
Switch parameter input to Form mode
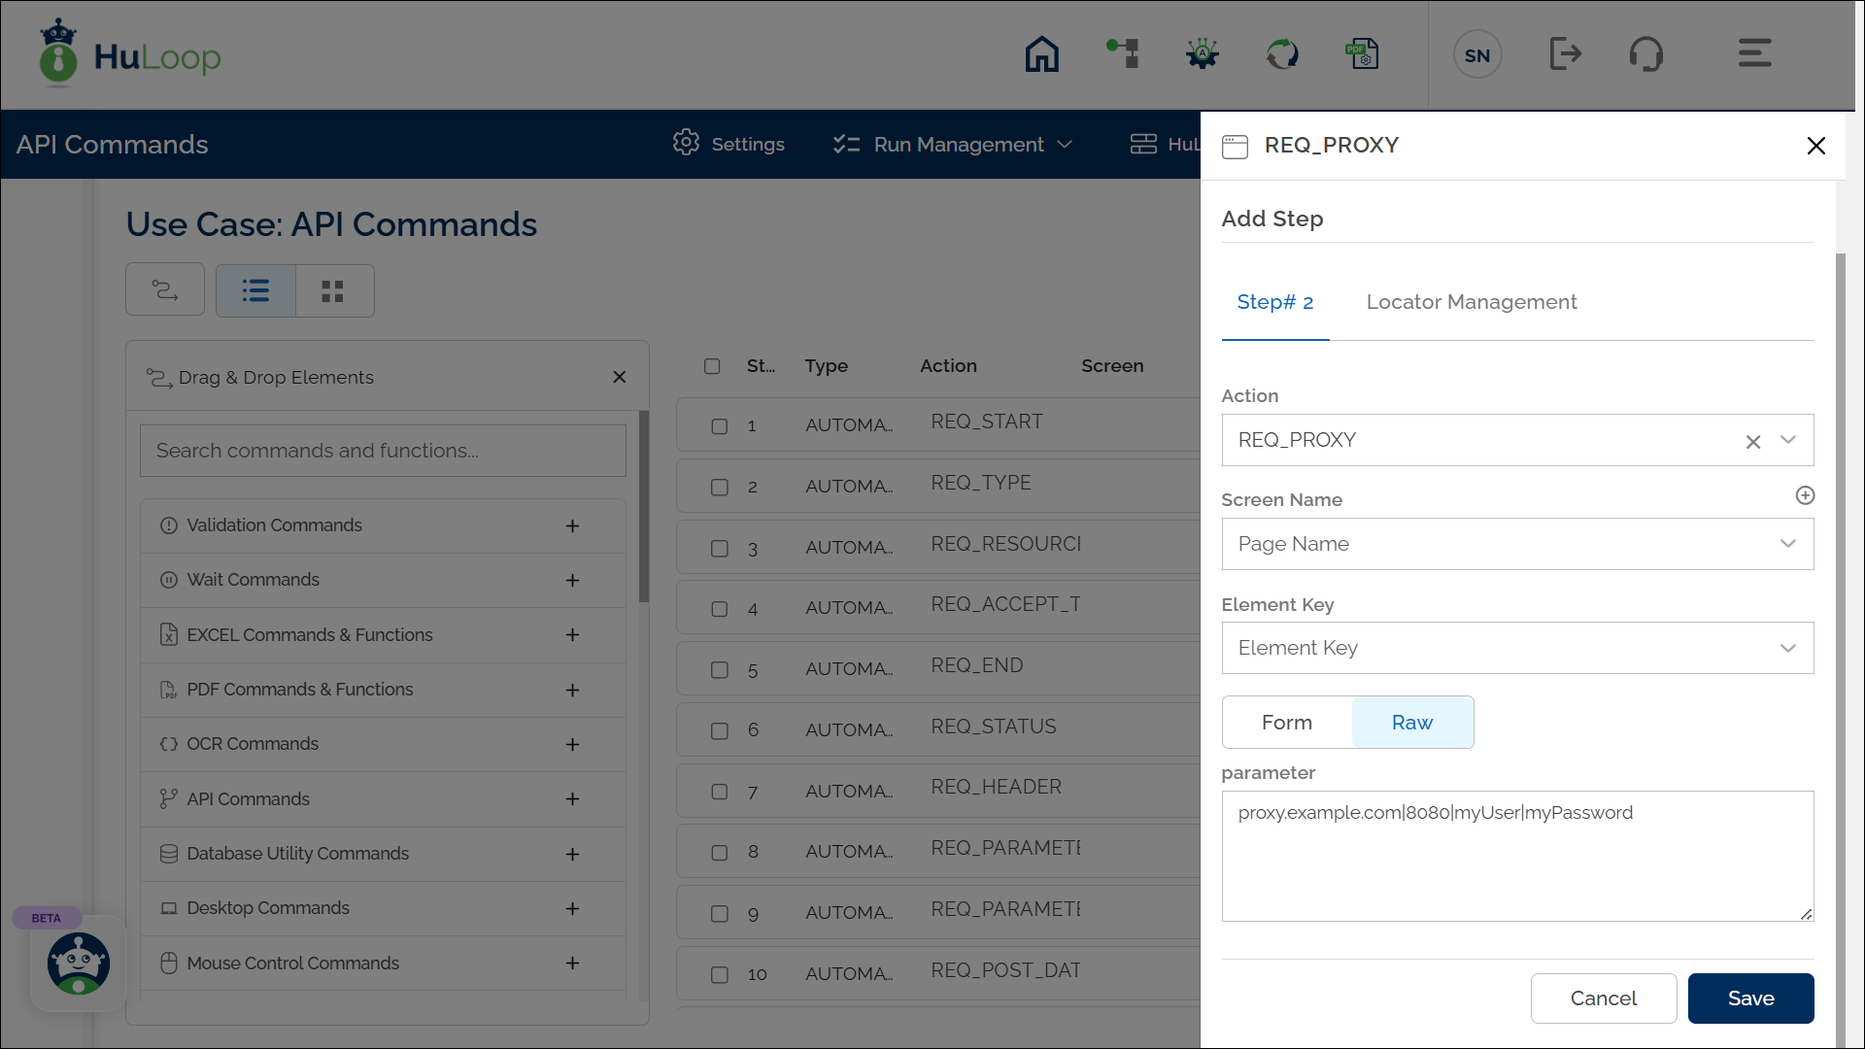1285,722
